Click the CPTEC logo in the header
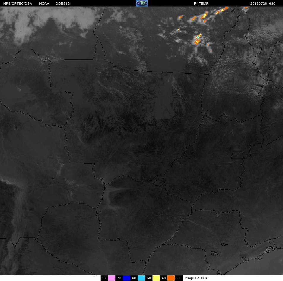This screenshot has width=283, height=281. pos(142,3)
